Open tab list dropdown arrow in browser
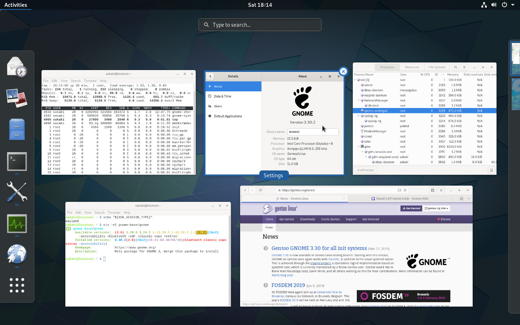The width and height of the screenshot is (520, 325). coord(469,199)
